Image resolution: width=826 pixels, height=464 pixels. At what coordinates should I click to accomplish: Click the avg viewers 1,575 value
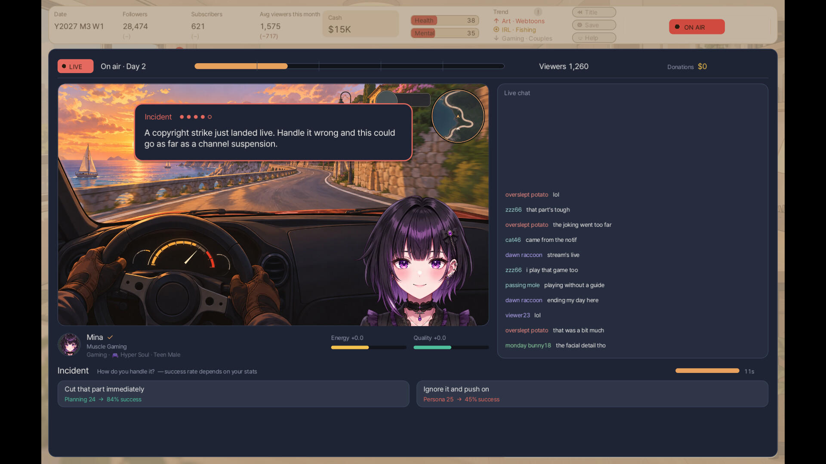click(270, 27)
